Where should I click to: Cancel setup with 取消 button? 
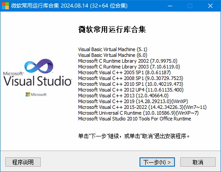pos(198,162)
